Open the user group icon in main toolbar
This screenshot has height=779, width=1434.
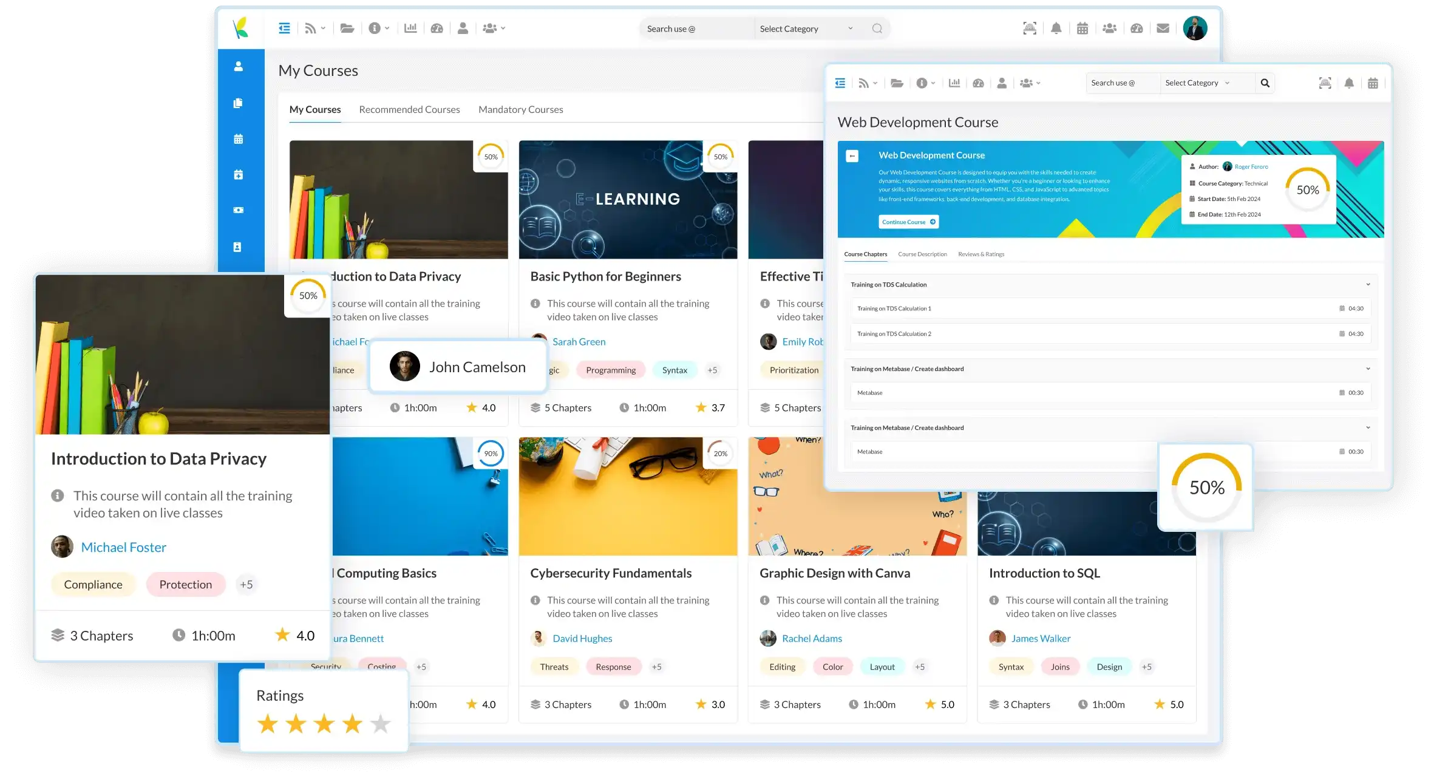coord(489,28)
